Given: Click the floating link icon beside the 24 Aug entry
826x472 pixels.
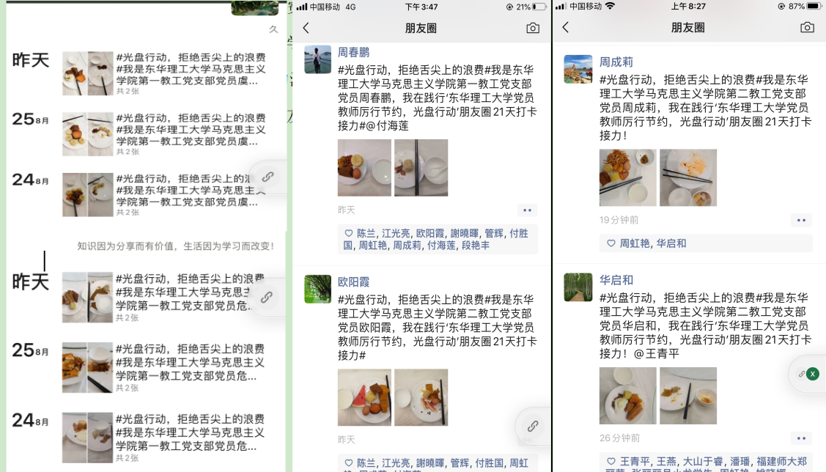Looking at the screenshot, I should coord(268,177).
